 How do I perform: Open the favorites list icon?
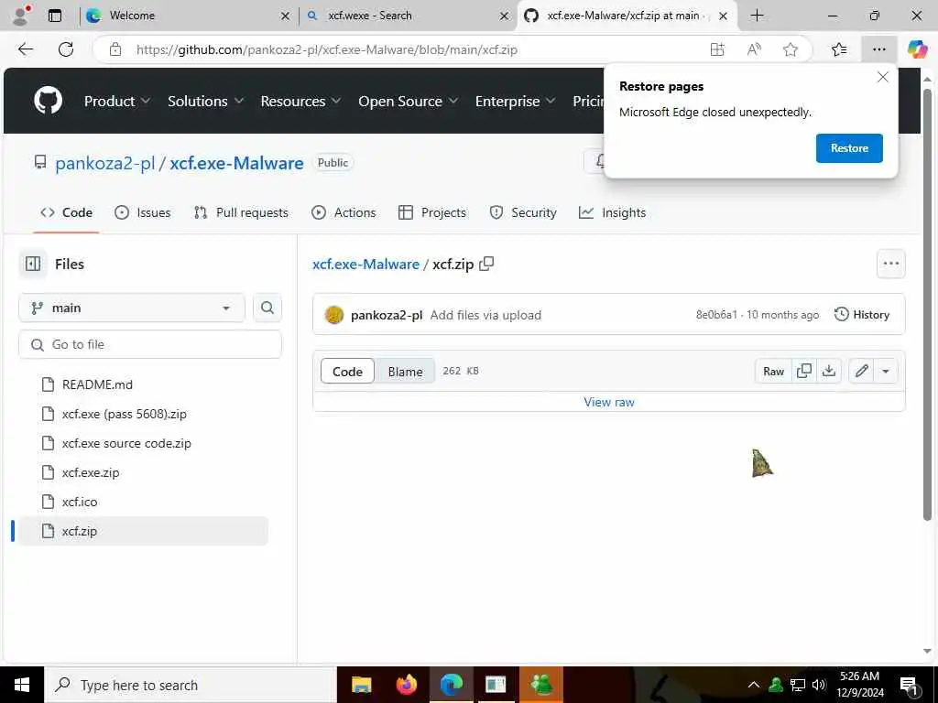coord(839,49)
